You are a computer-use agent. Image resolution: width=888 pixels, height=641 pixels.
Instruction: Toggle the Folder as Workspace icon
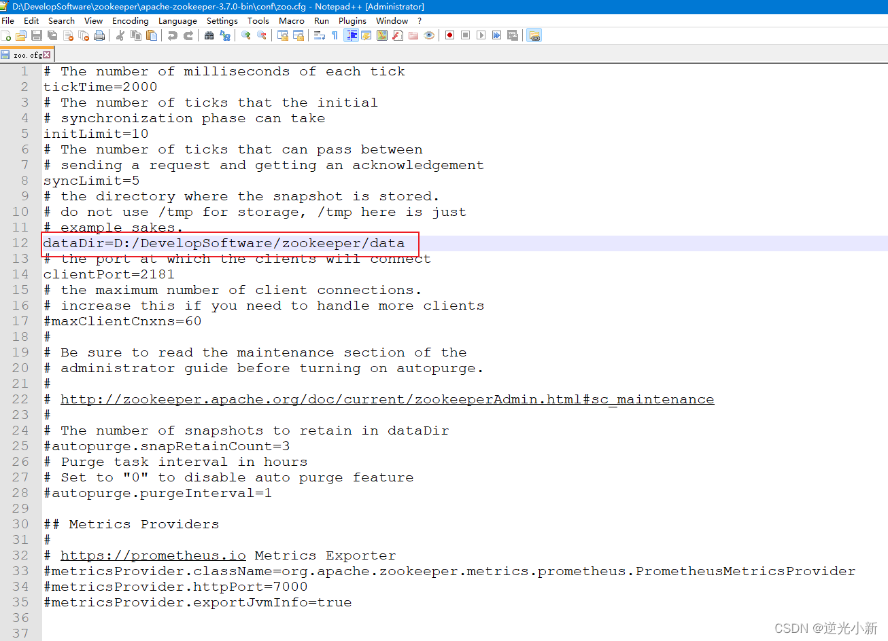(x=413, y=35)
